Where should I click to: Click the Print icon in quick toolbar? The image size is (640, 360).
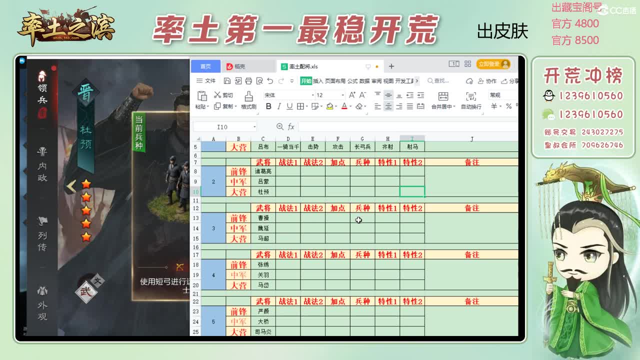(x=248, y=80)
